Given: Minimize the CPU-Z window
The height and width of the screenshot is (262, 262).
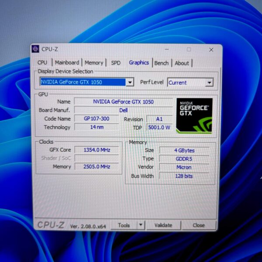Looking at the screenshot, I should pos(167,49).
